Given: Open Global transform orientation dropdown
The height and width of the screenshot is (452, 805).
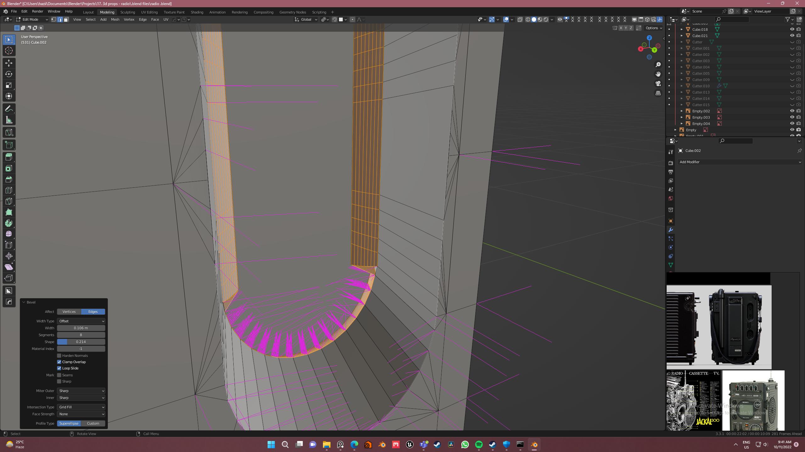Looking at the screenshot, I should tap(306, 19).
